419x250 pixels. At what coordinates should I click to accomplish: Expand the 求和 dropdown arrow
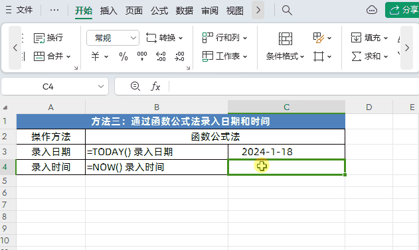[386, 56]
